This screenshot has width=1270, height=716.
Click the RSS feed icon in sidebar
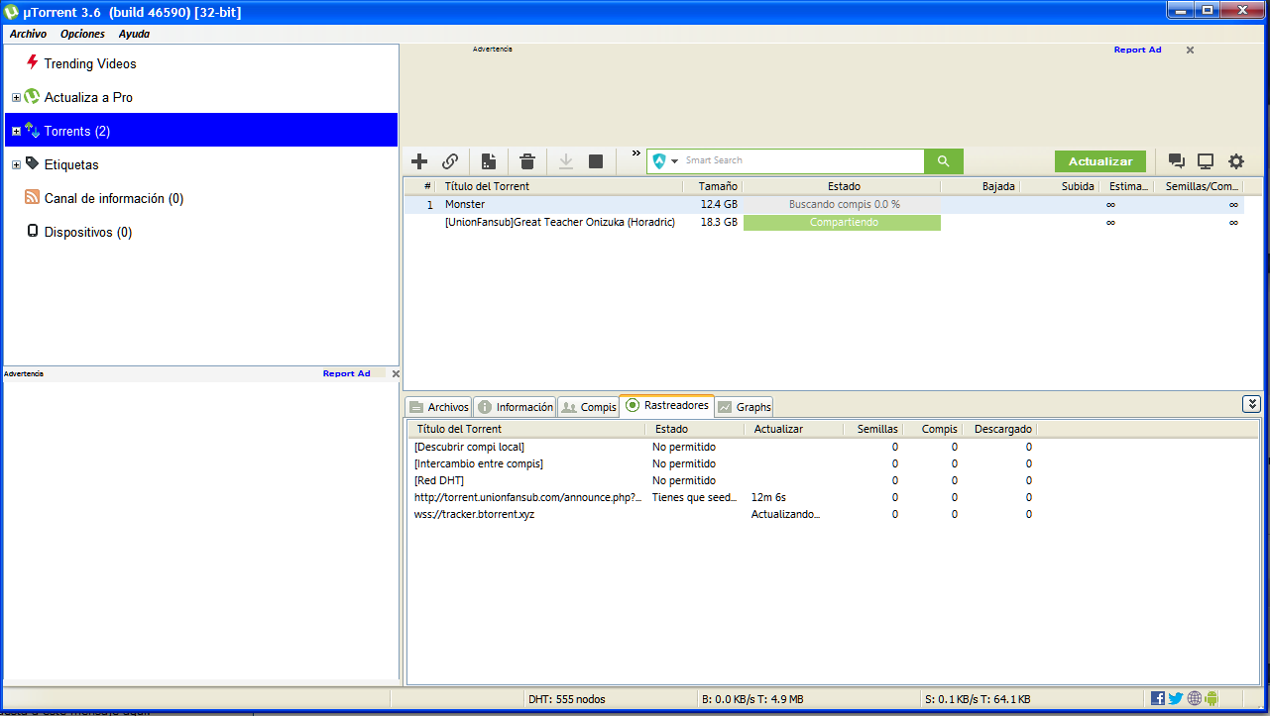tap(32, 198)
